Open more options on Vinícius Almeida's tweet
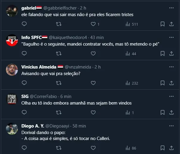 171,67
